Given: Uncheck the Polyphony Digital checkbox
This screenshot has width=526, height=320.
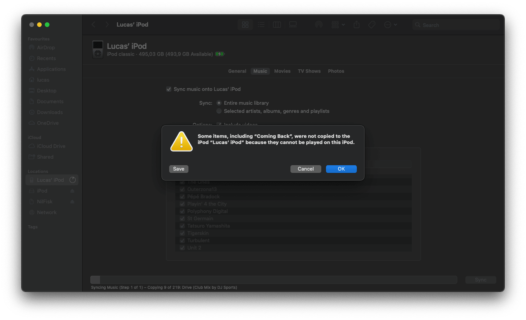Looking at the screenshot, I should coord(182,211).
